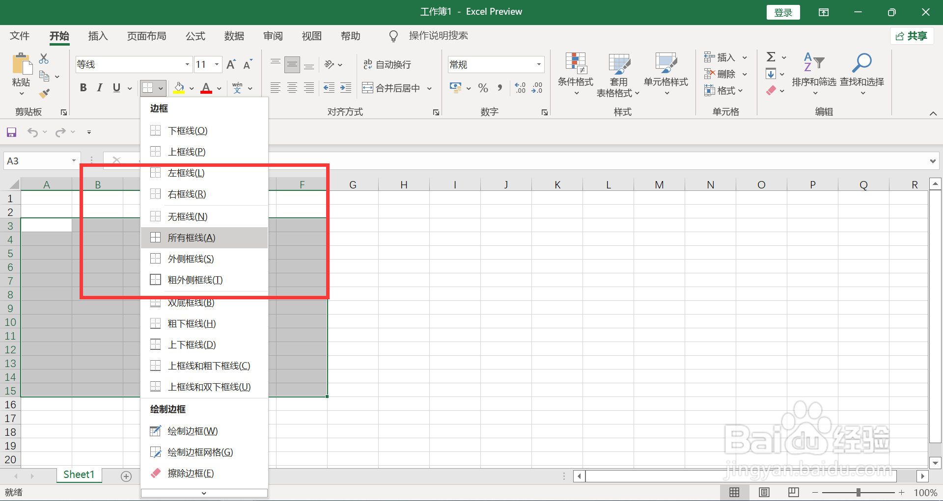Click 操作说明搜索 search field

pyautogui.click(x=438, y=36)
